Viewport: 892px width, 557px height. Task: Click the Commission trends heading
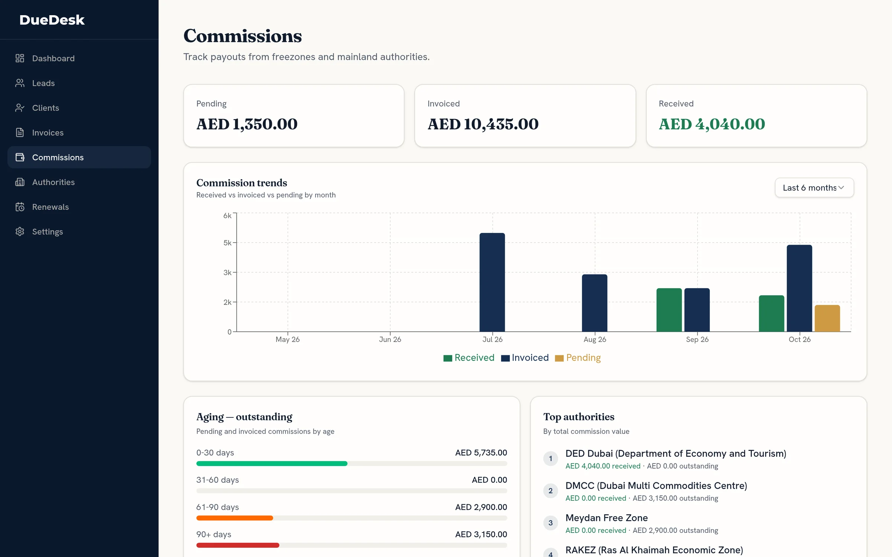tap(242, 183)
